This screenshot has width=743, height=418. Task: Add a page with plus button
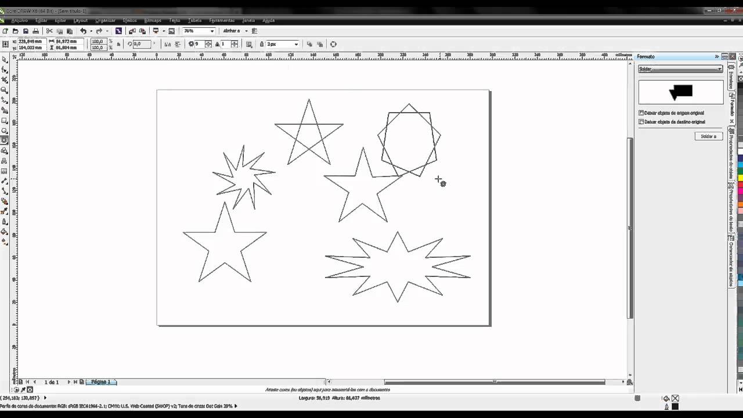point(82,382)
